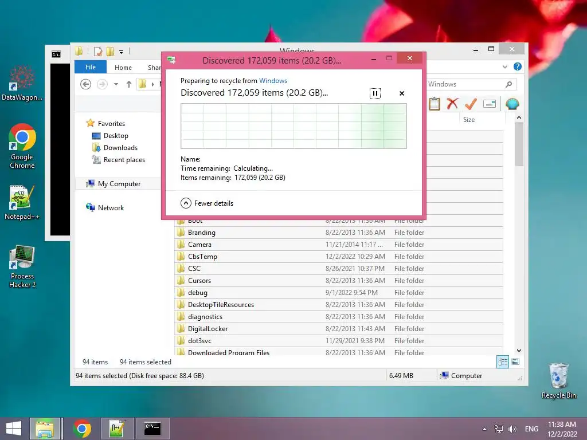This screenshot has width=587, height=440.
Task: Go back with Explorer Back arrow
Action: pyautogui.click(x=86, y=84)
